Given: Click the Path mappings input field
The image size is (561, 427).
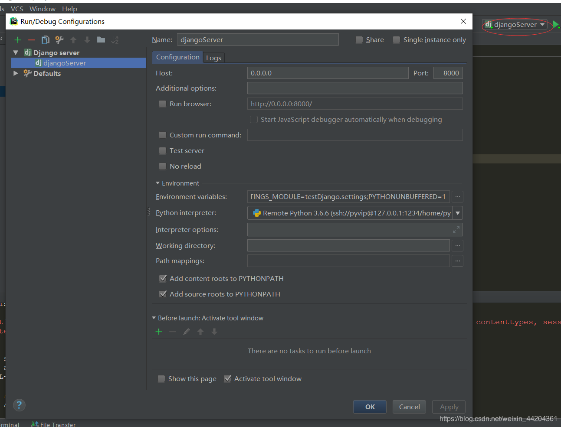Looking at the screenshot, I should pyautogui.click(x=348, y=261).
